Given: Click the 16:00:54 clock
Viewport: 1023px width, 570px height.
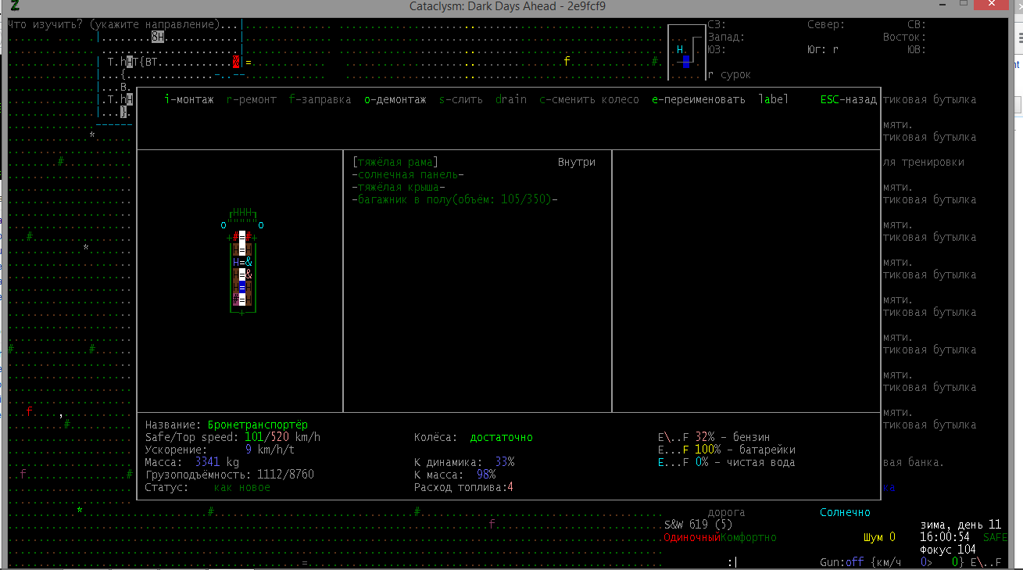Looking at the screenshot, I should coord(946,538).
